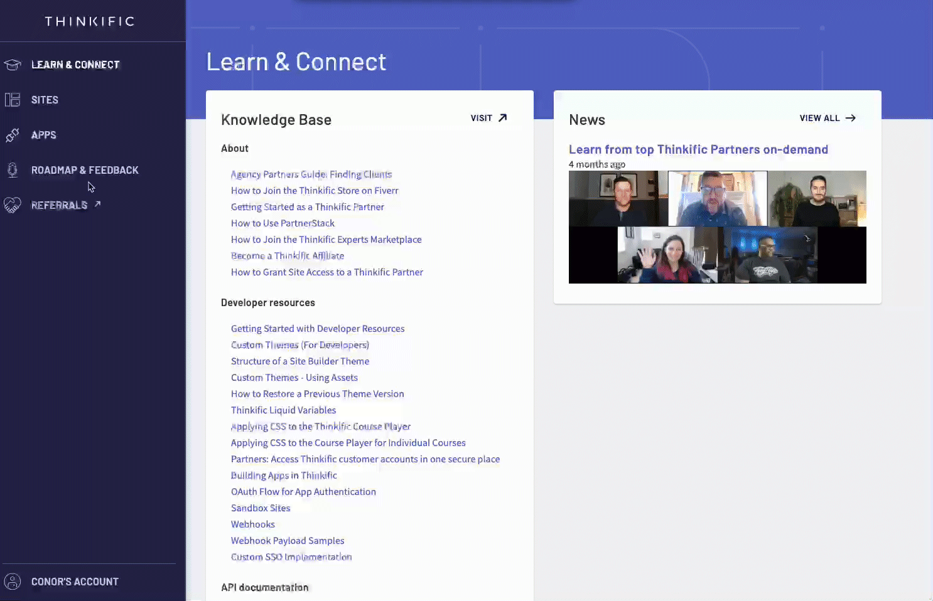
Task: Click the News View All arrow icon
Action: point(850,118)
